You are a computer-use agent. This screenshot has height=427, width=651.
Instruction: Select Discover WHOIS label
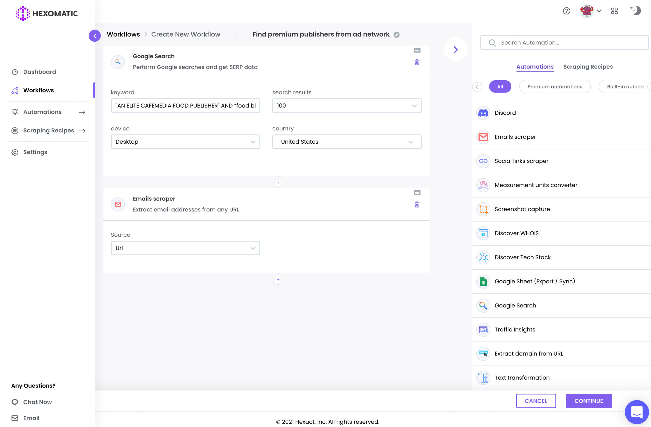point(516,233)
